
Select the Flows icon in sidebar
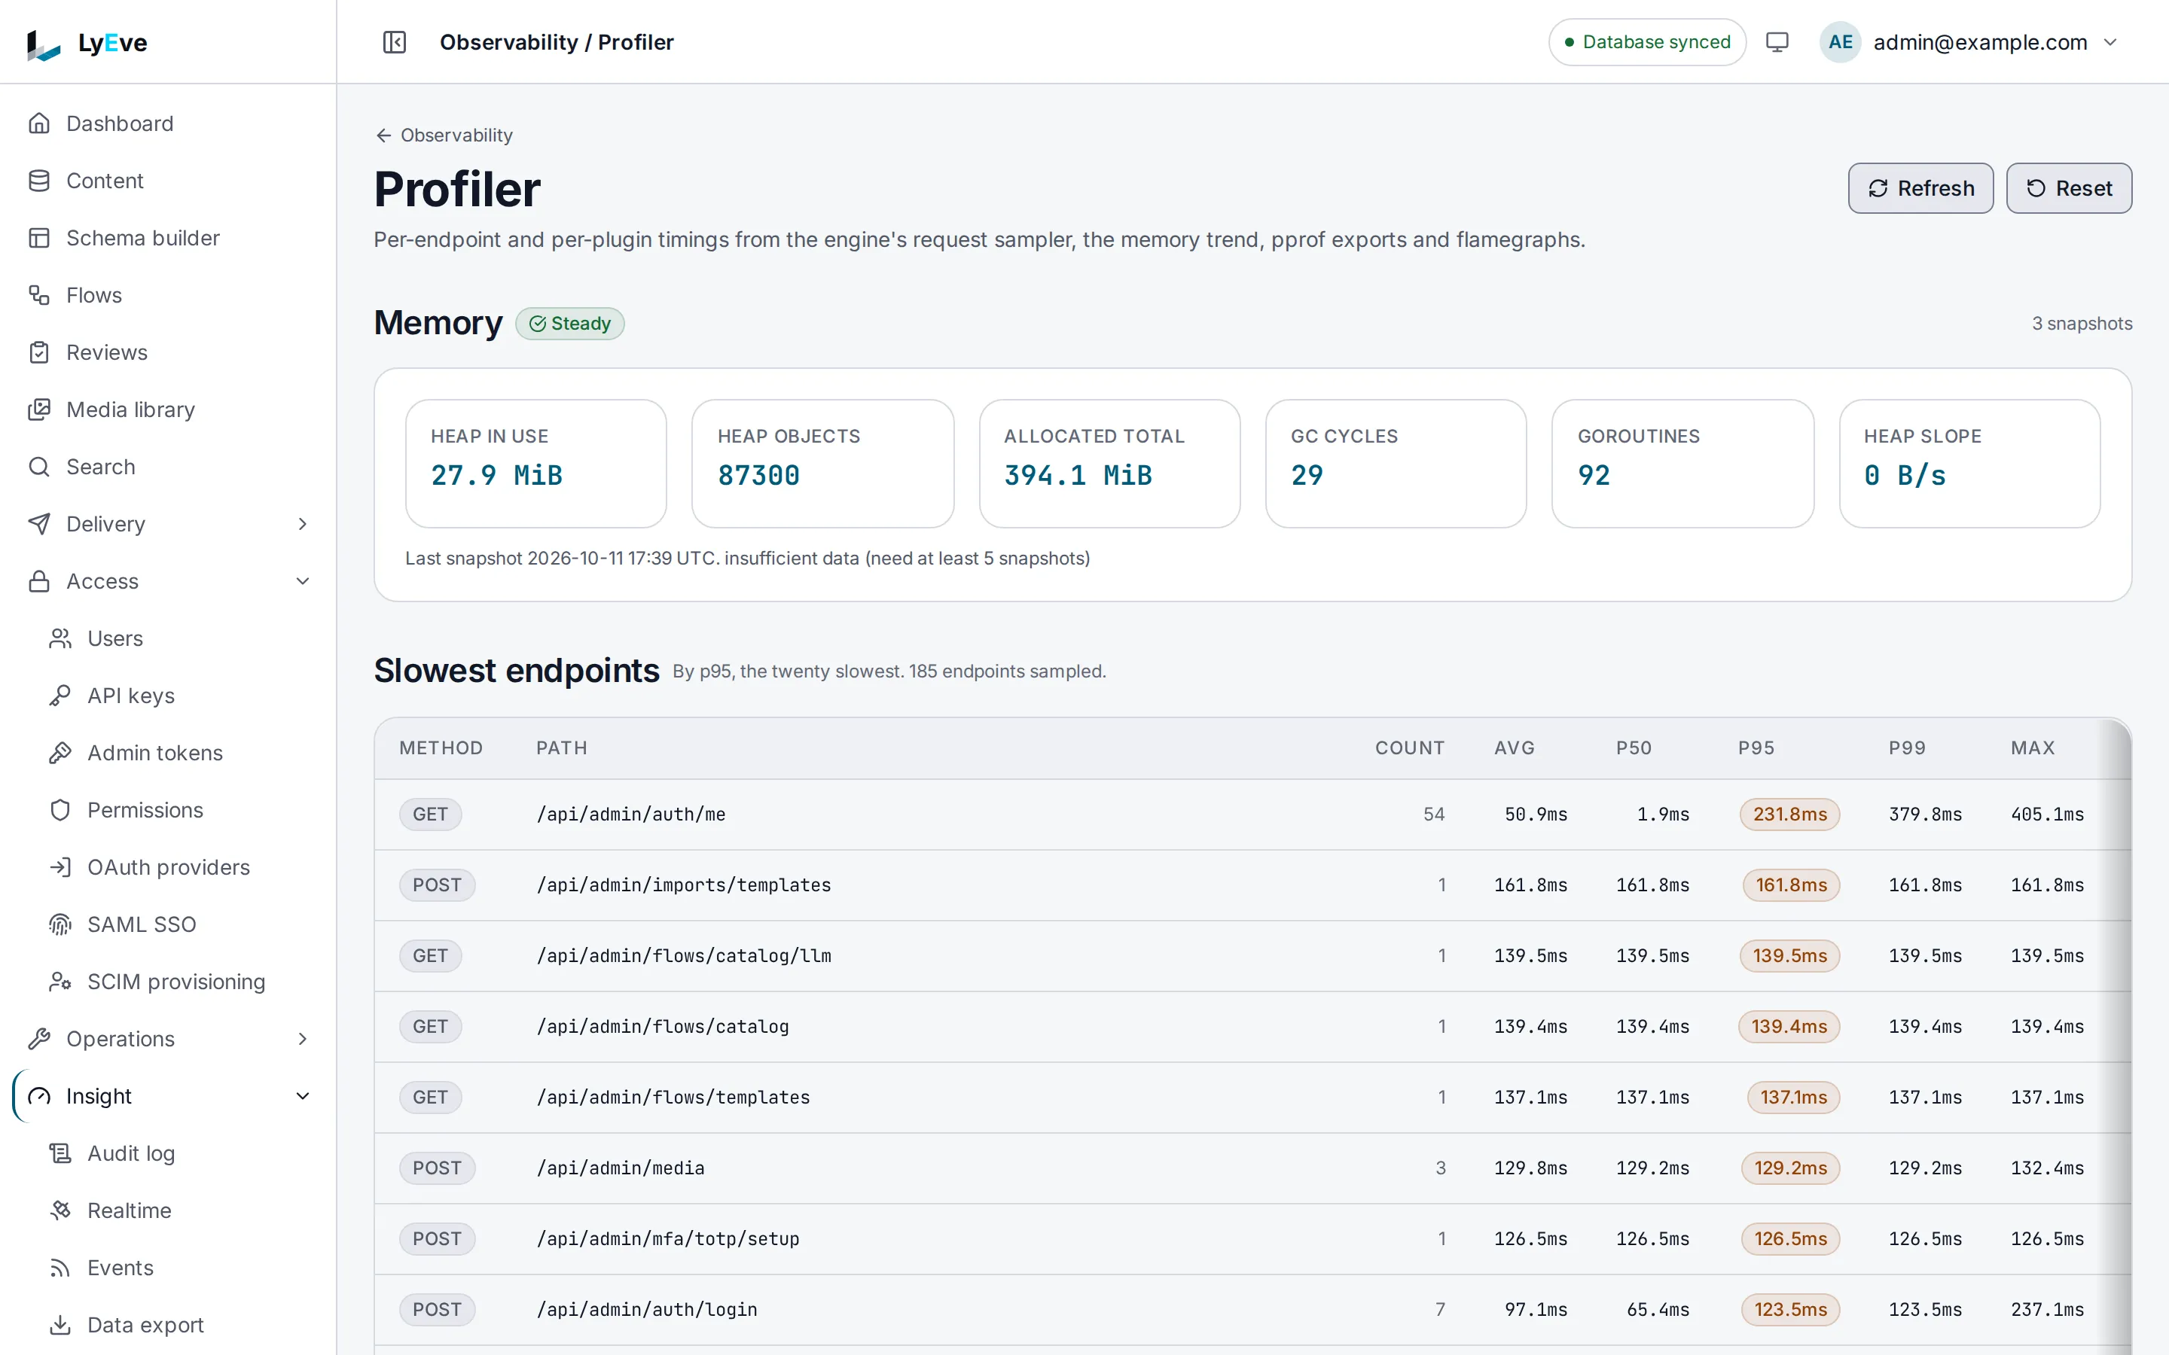coord(38,296)
